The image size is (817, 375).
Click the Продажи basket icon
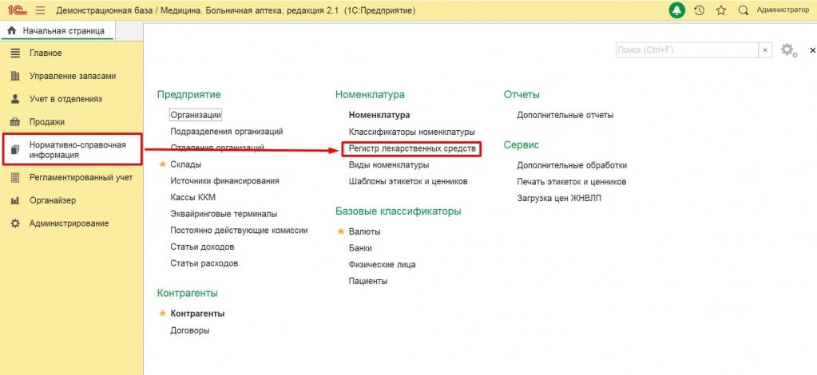(x=15, y=122)
